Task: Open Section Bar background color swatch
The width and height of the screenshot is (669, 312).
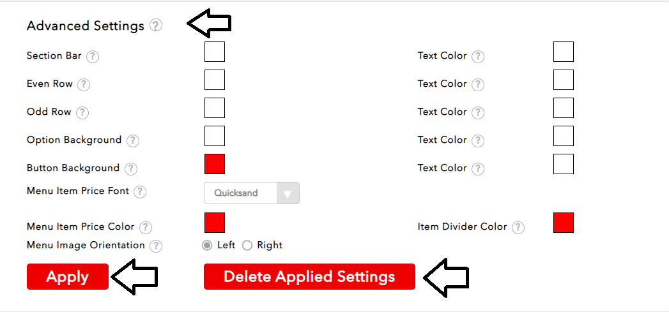Action: [215, 52]
